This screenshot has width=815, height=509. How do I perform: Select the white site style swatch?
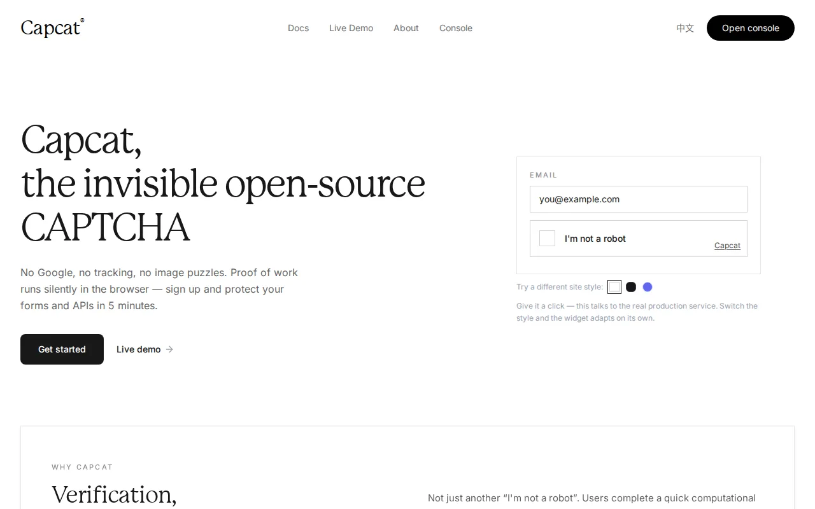pyautogui.click(x=614, y=287)
